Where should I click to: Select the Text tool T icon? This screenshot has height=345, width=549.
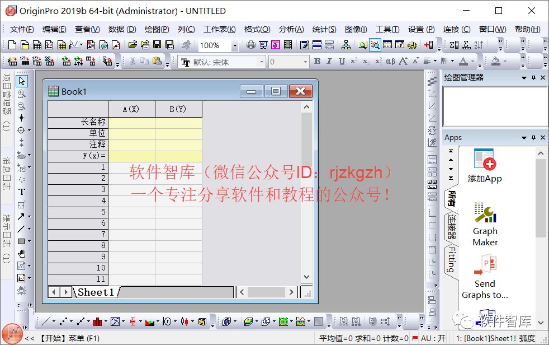coord(22,192)
